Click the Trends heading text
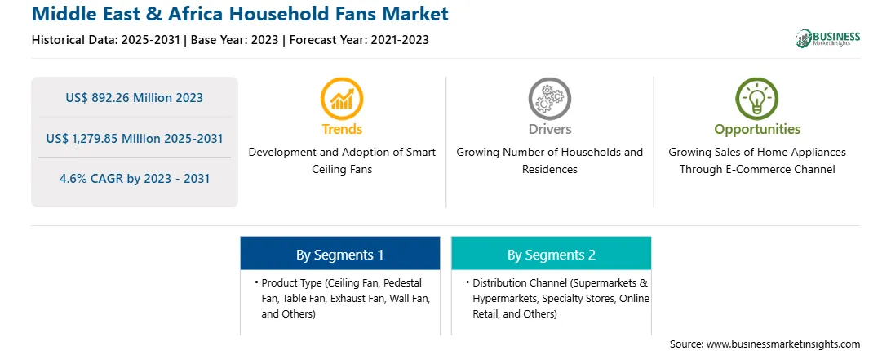The height and width of the screenshot is (351, 891). point(342,129)
